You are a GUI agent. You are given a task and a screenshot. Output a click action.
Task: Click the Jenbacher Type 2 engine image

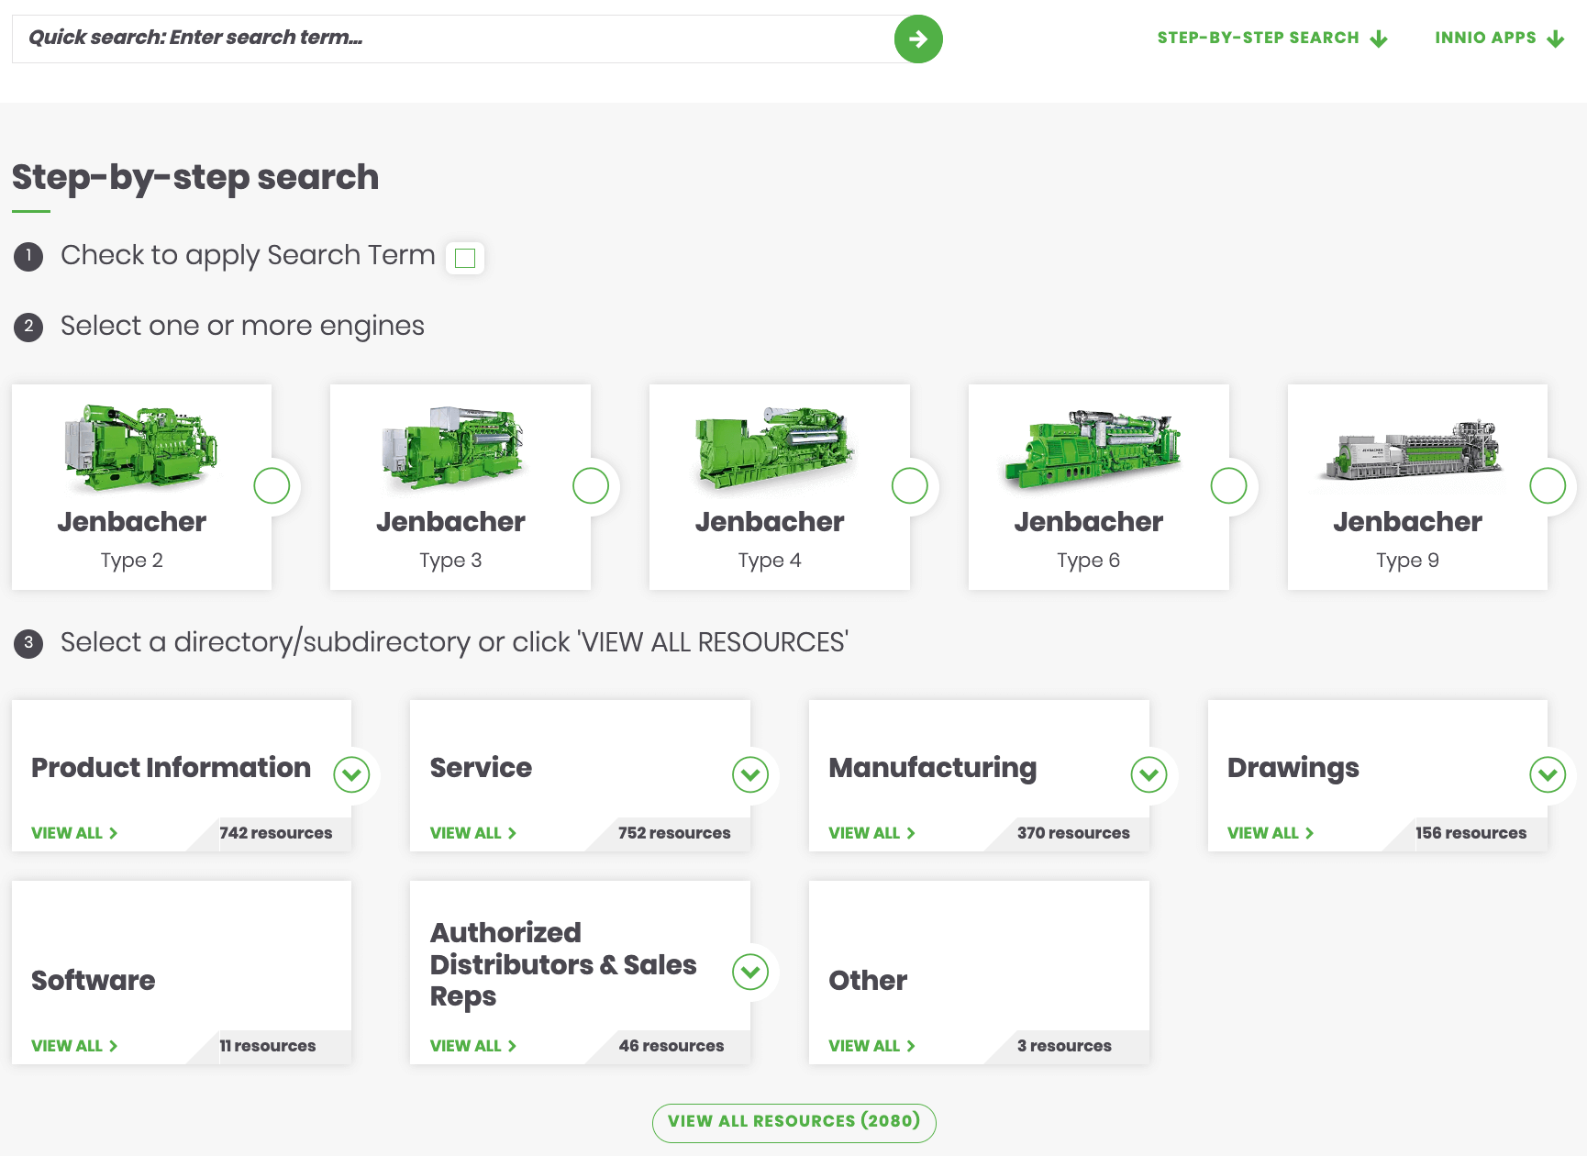point(140,449)
